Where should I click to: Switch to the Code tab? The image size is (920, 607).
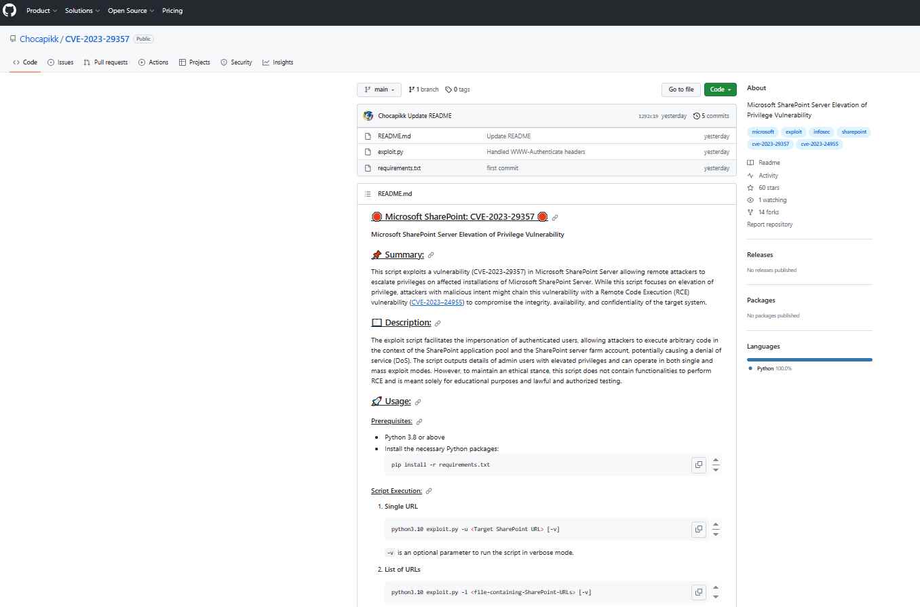point(25,62)
